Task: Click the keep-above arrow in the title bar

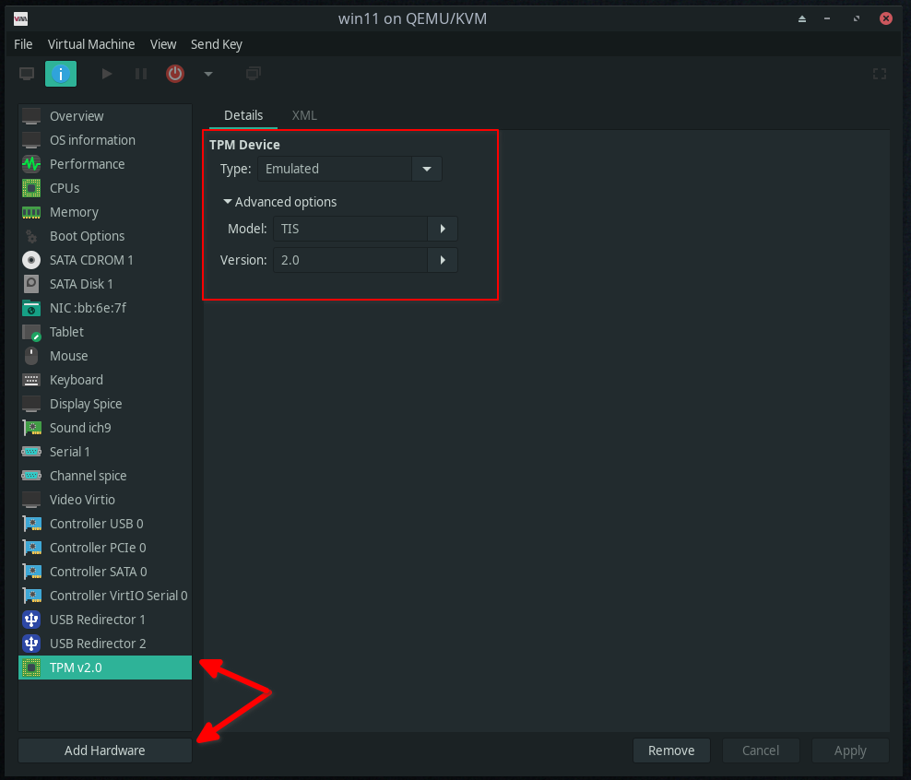Action: [x=802, y=19]
